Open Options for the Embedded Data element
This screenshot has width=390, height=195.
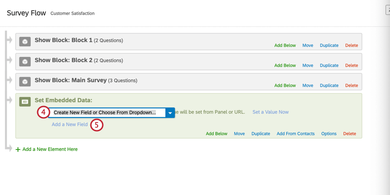click(329, 134)
